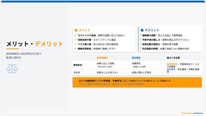Click the blue minus icon beside デメリット
This screenshot has height=116, width=206.
pyautogui.click(x=142, y=30)
